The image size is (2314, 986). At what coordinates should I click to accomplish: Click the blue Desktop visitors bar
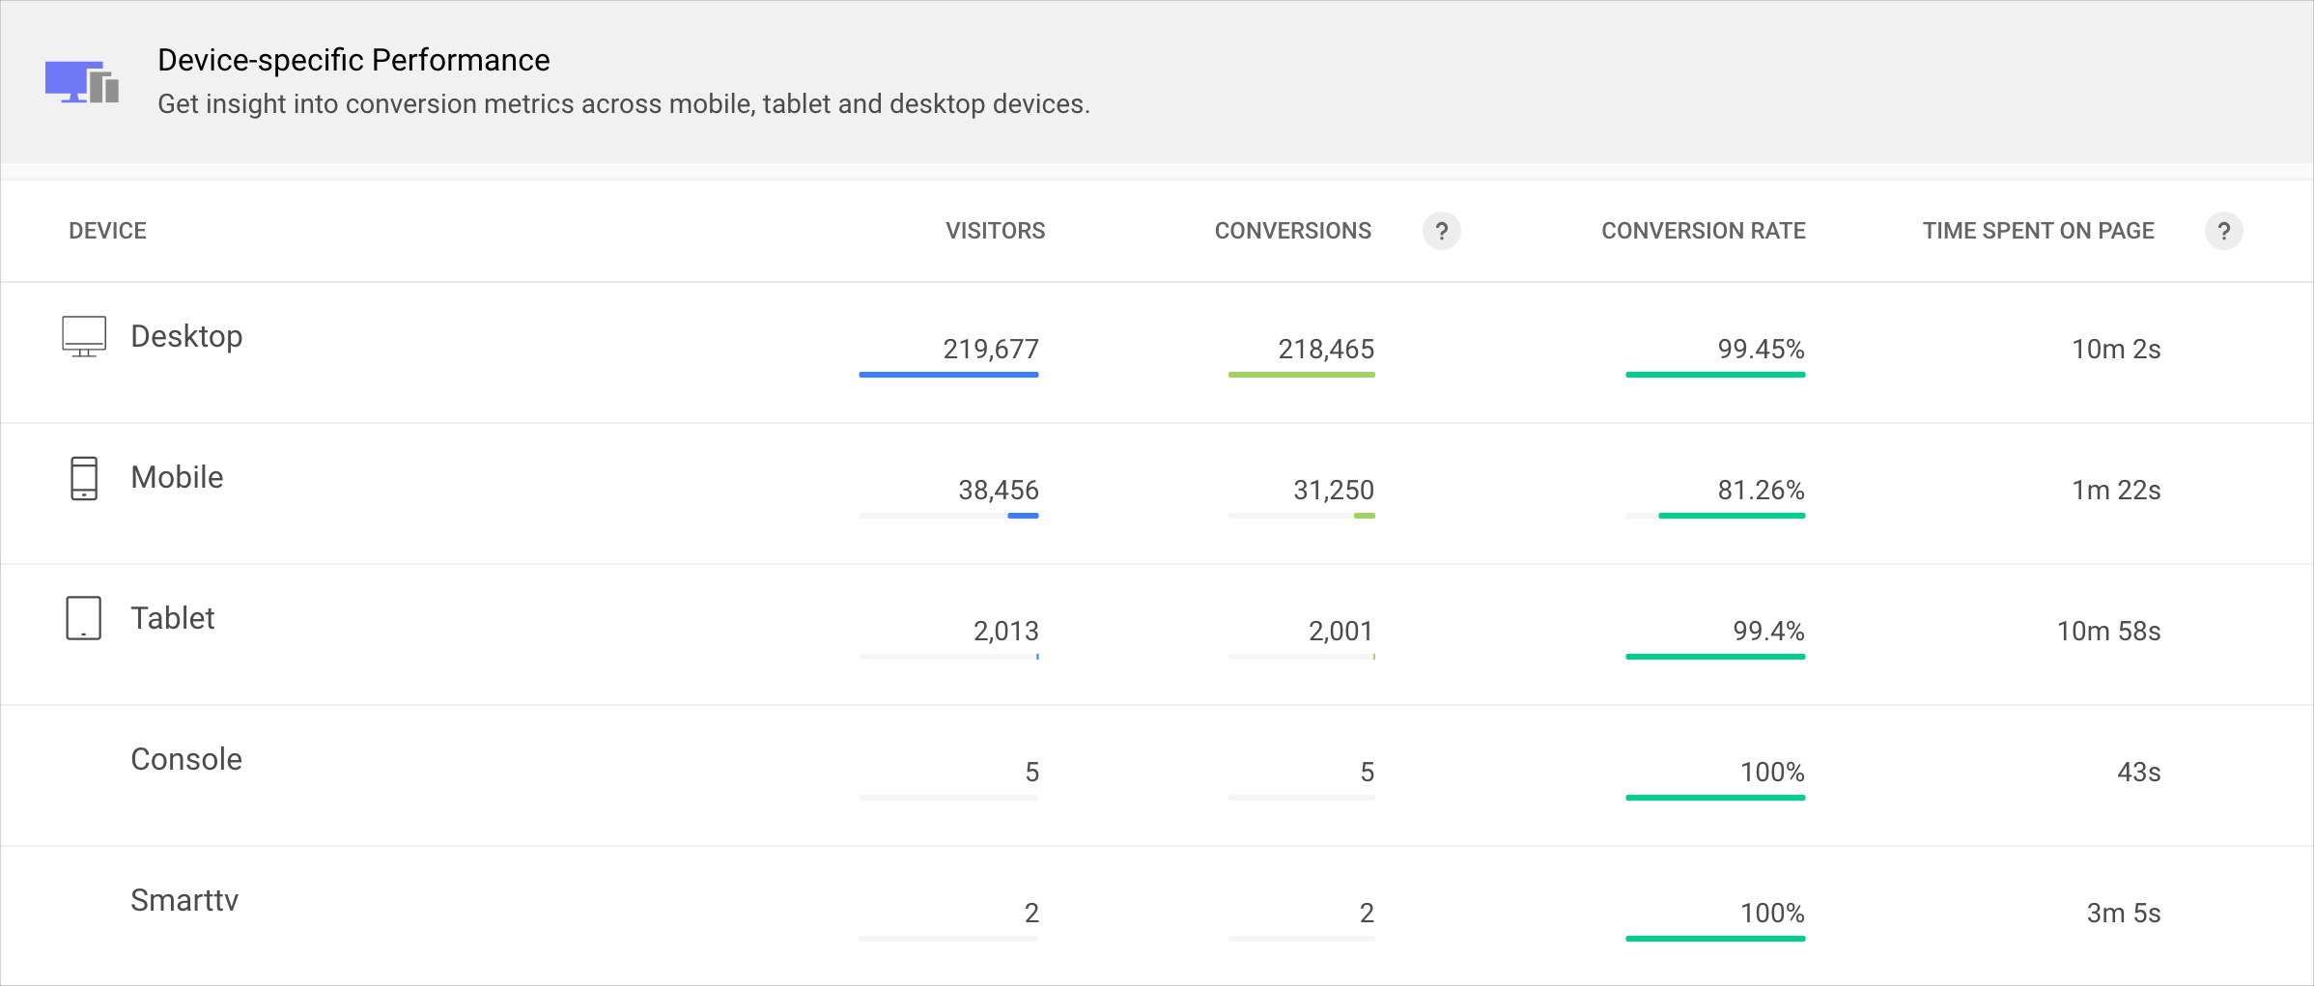(948, 375)
